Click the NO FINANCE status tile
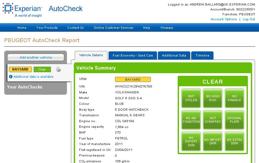 pyautogui.click(x=235, y=98)
